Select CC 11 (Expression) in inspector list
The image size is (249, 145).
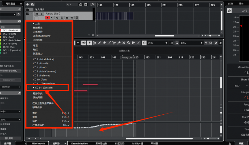(12, 50)
